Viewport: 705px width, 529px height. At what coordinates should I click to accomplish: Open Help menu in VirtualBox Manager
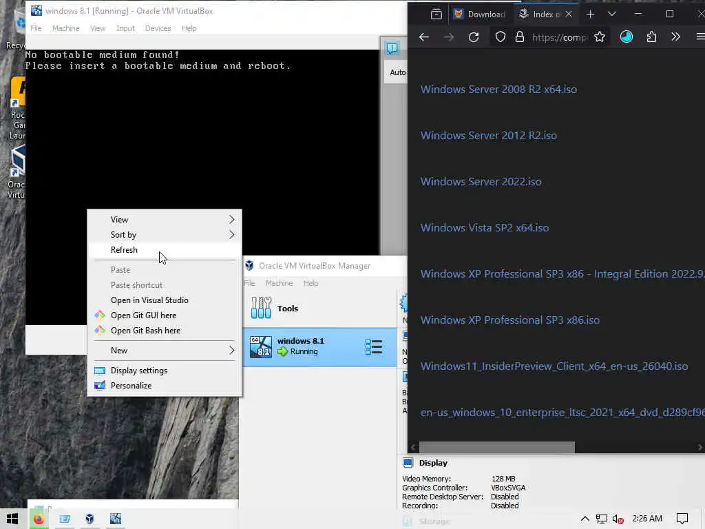[x=311, y=283]
